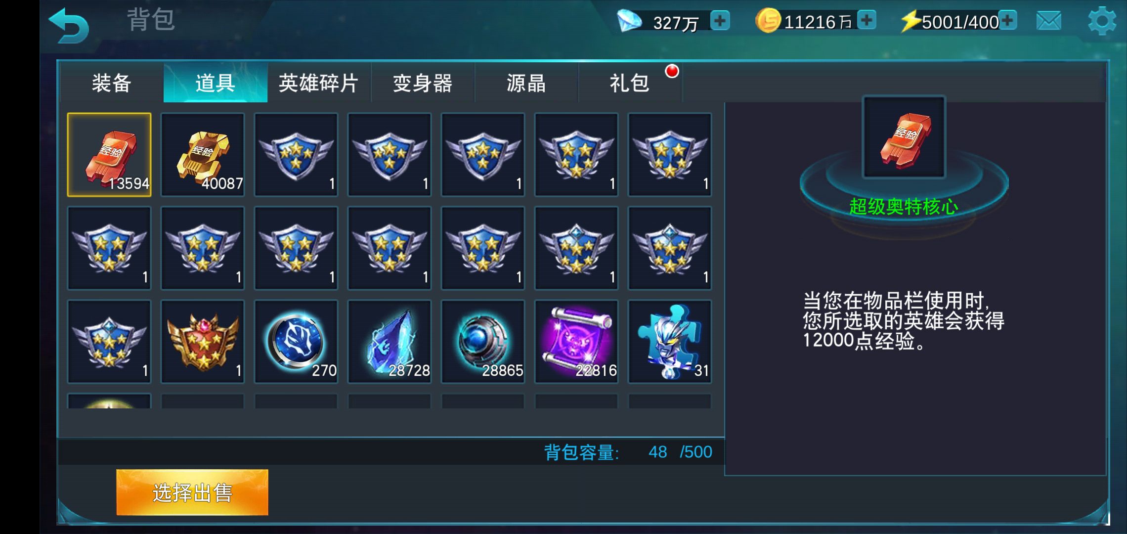The width and height of the screenshot is (1127, 534).
Task: Click the 选择出售 button
Action: pyautogui.click(x=192, y=492)
